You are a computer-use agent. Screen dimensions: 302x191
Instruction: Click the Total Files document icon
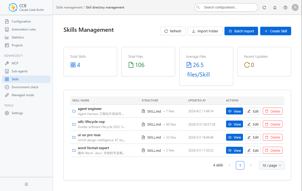tap(131, 65)
